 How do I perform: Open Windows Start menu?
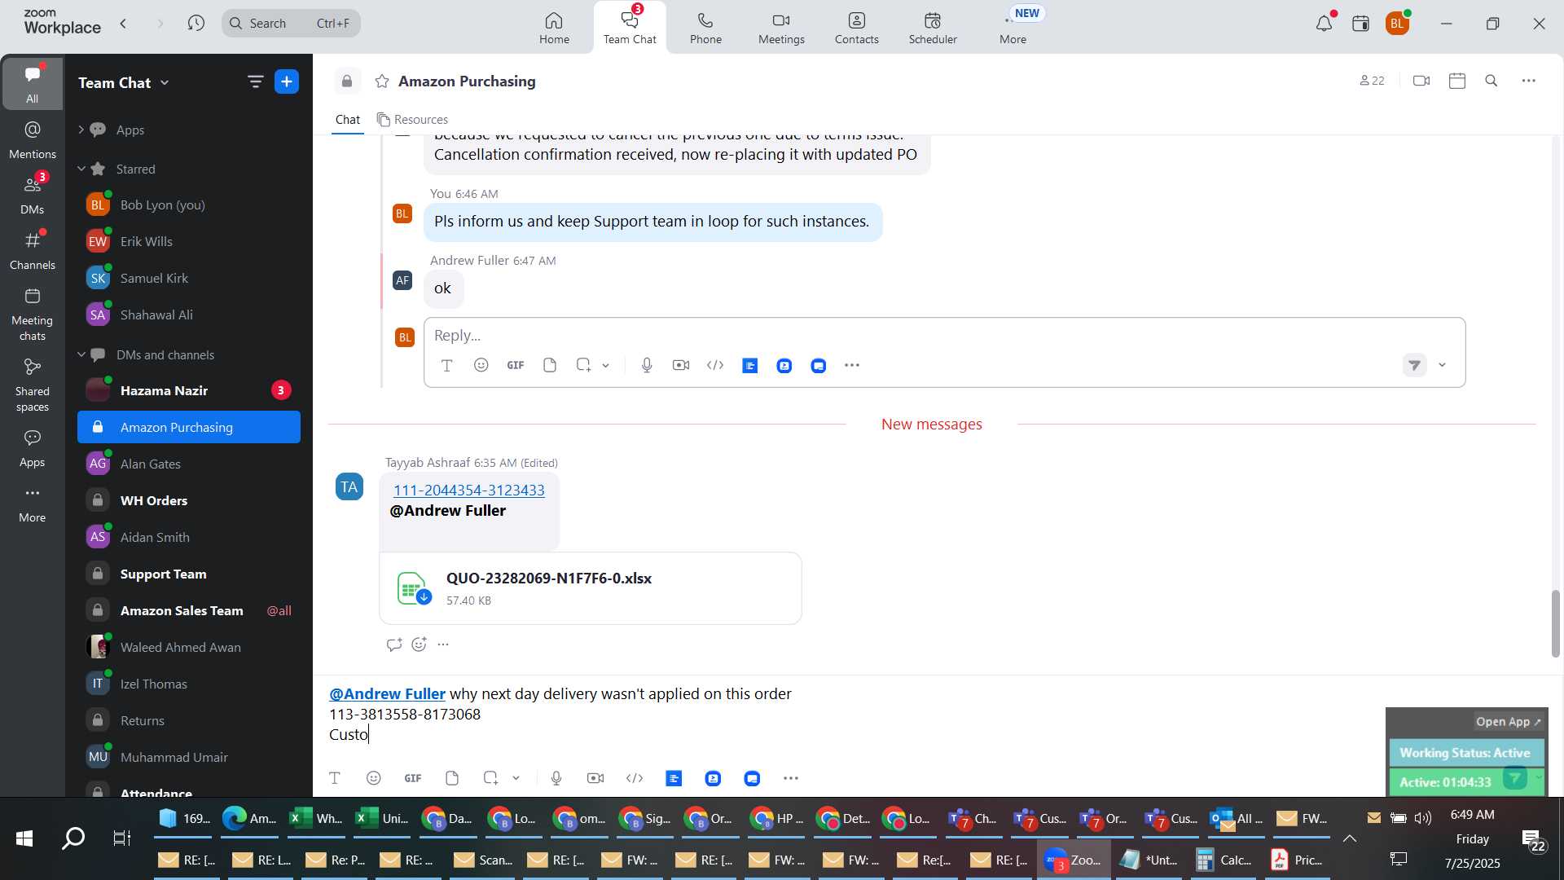pyautogui.click(x=24, y=838)
